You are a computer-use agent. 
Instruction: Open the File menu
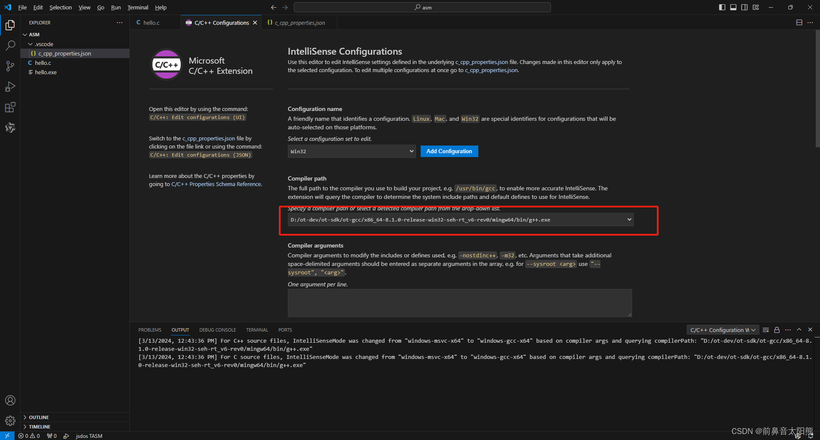[x=23, y=7]
